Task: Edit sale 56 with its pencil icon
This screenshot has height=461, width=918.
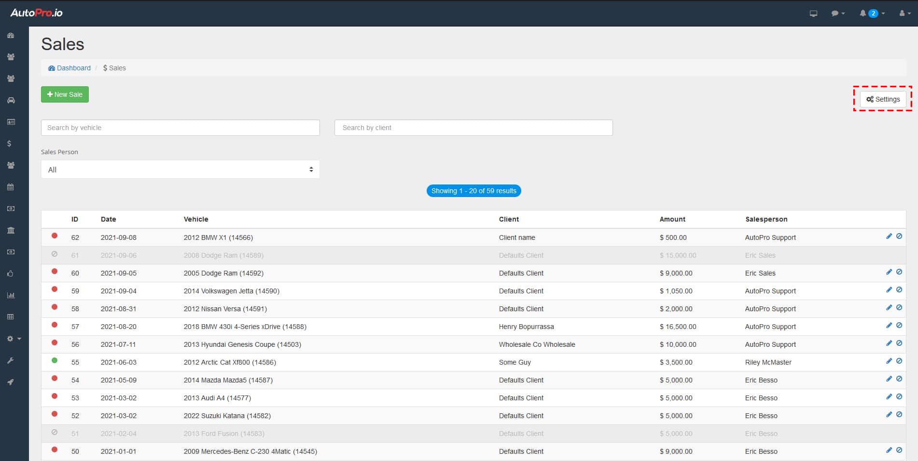Action: tap(889, 343)
